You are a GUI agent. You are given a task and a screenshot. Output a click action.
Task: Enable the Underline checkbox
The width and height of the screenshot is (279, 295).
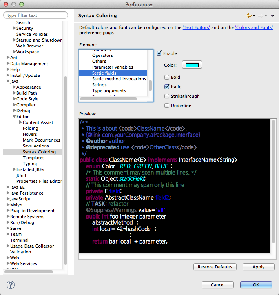tap(167, 106)
